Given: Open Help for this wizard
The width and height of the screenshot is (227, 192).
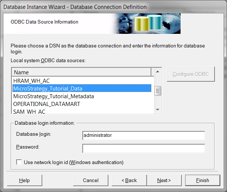Looking at the screenshot, I should click(x=25, y=180).
